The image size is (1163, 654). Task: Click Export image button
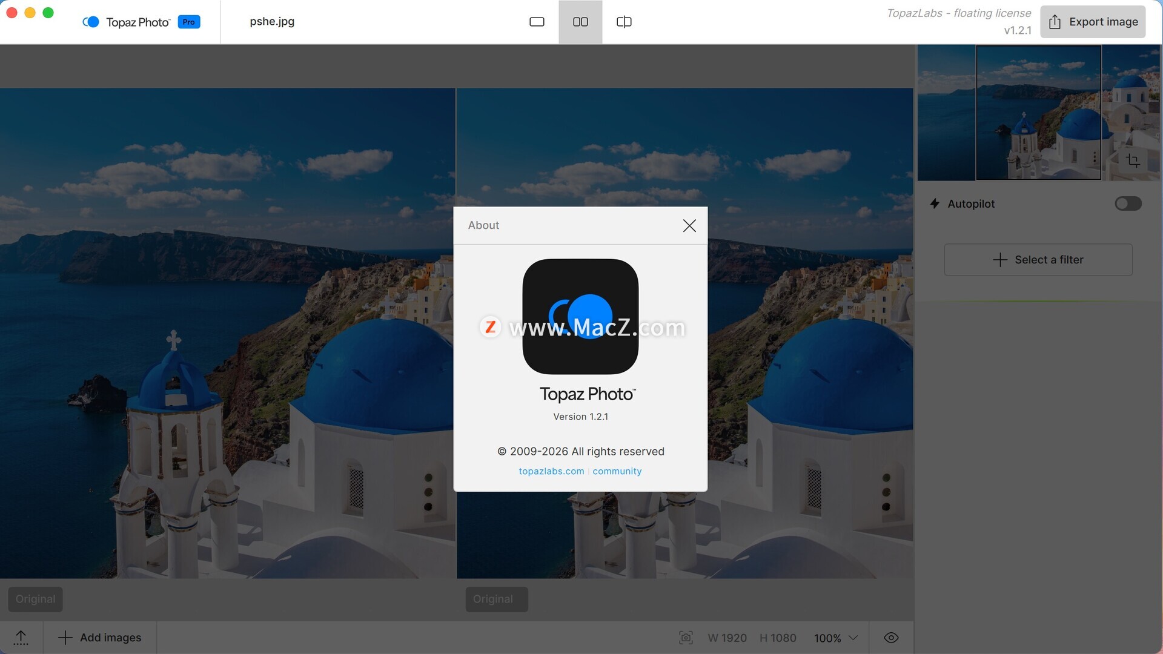1093,22
